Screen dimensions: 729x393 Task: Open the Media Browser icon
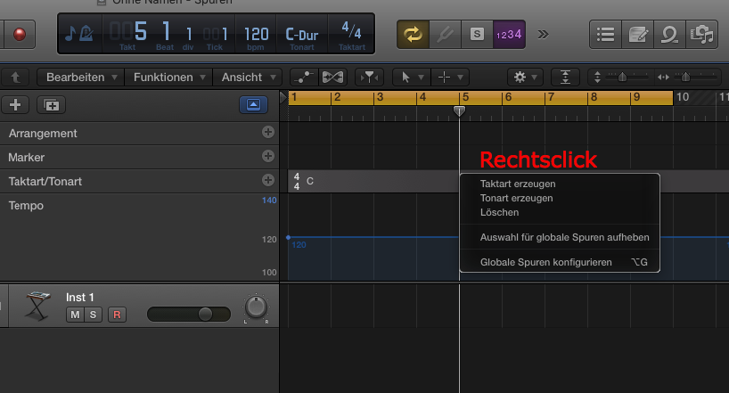pyautogui.click(x=701, y=35)
